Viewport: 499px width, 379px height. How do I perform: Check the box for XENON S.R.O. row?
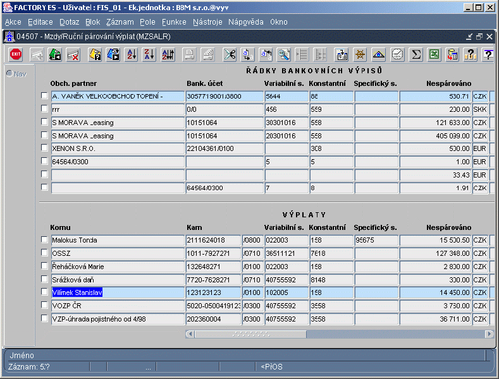pos(44,148)
